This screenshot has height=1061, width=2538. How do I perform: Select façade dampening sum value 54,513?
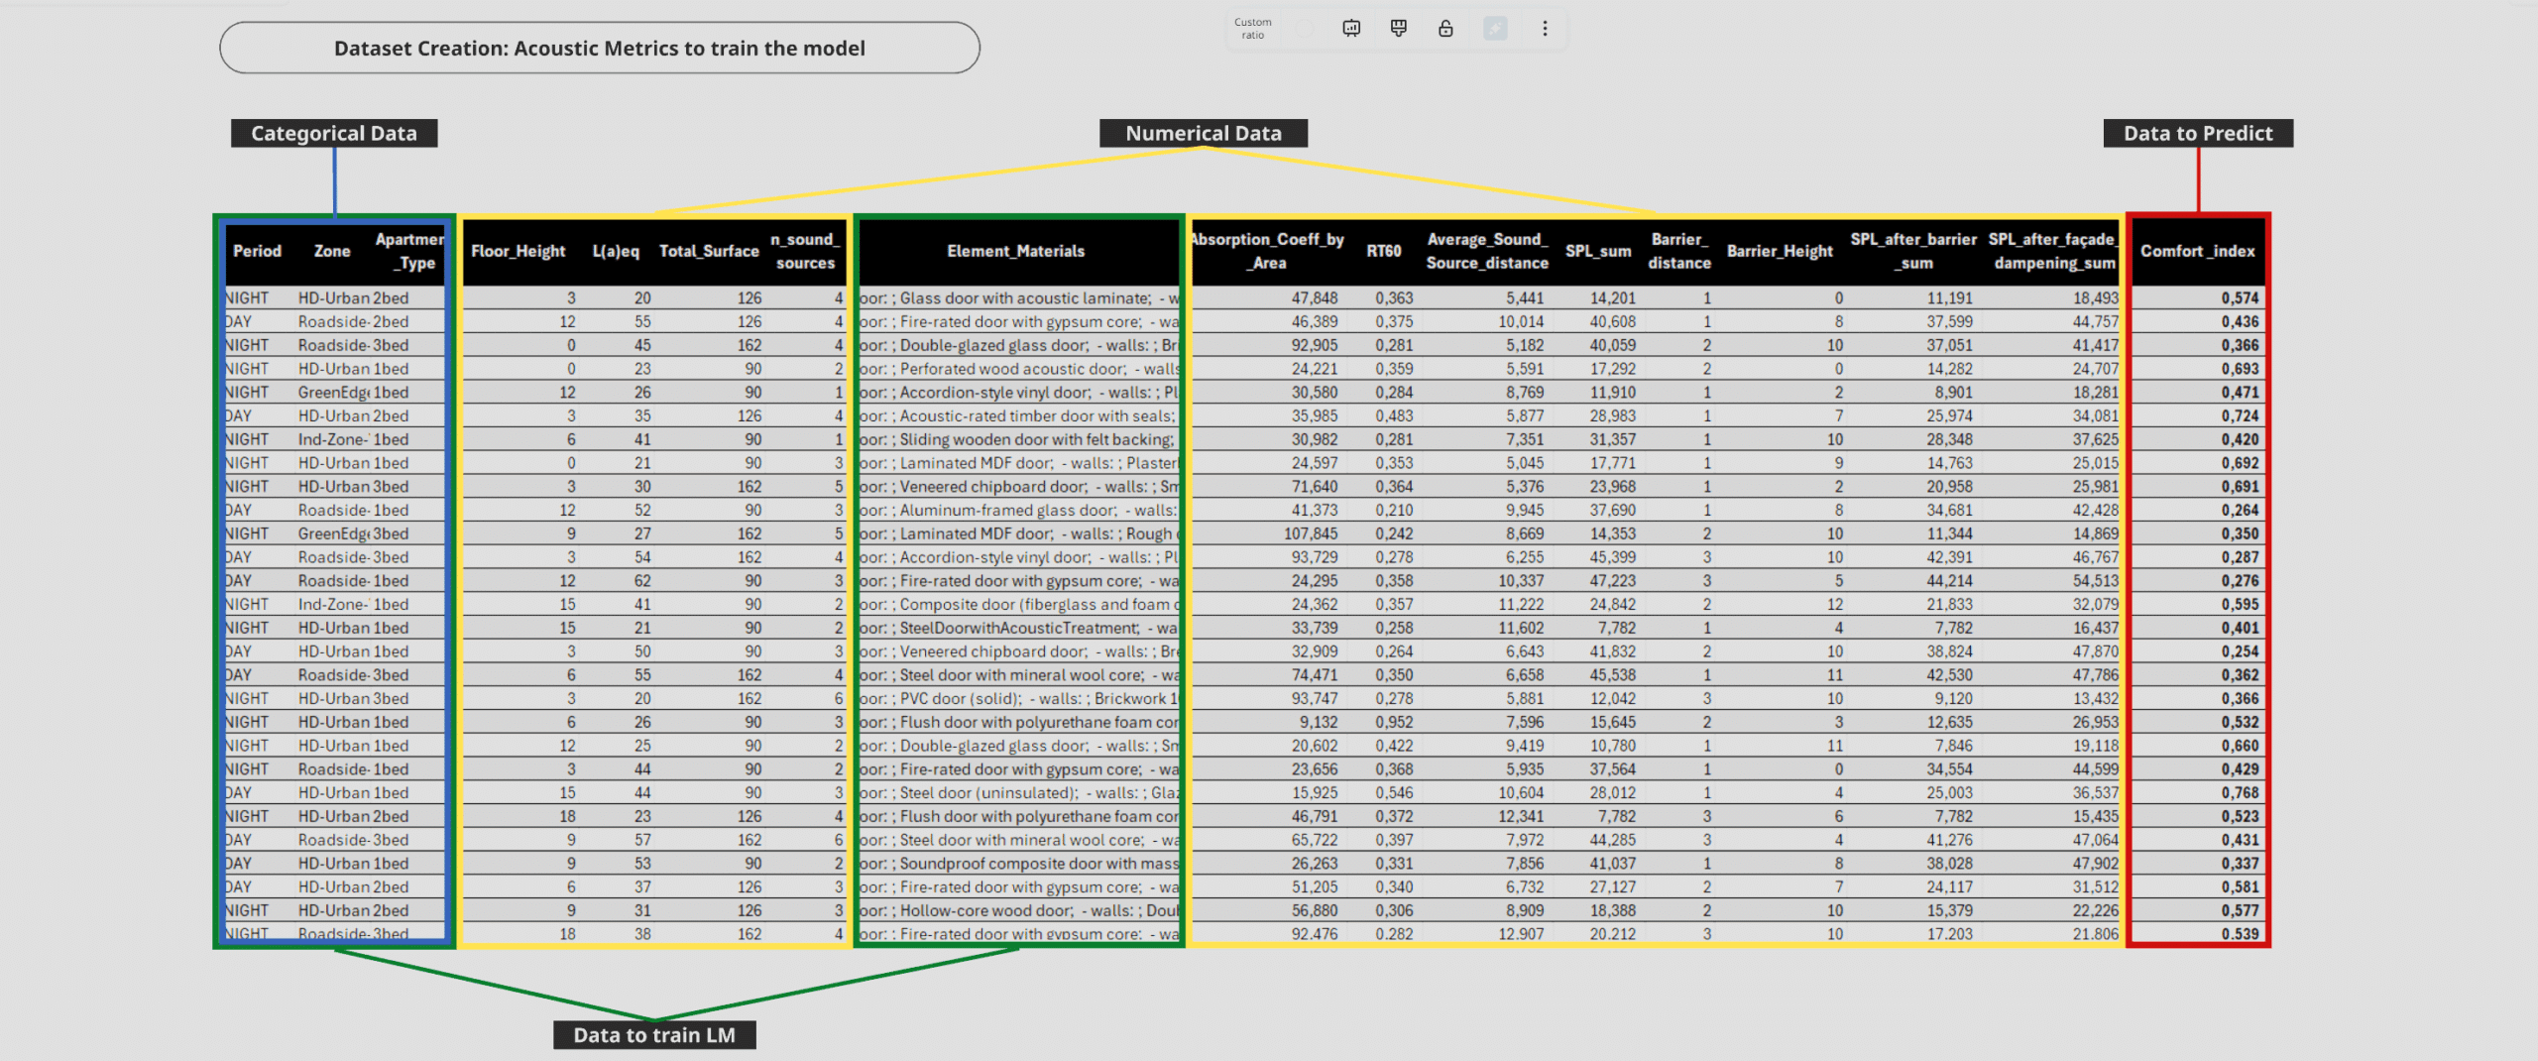[x=2095, y=581]
